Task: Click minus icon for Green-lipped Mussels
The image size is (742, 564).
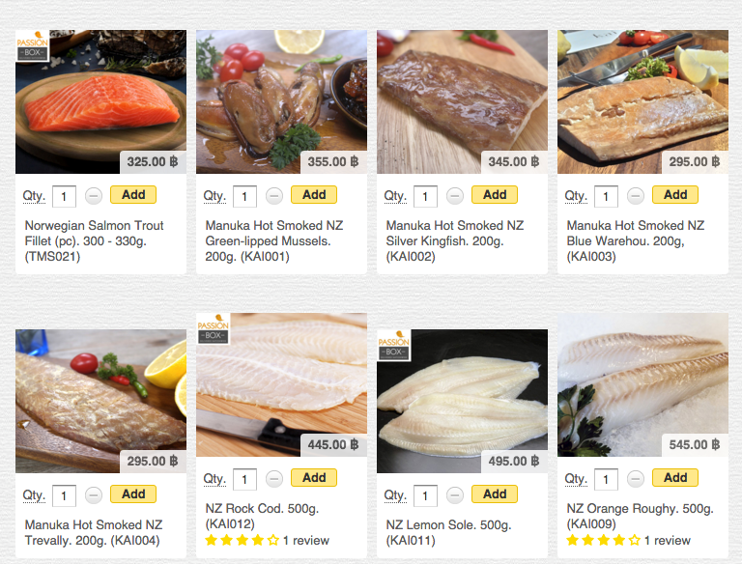Action: (x=274, y=196)
